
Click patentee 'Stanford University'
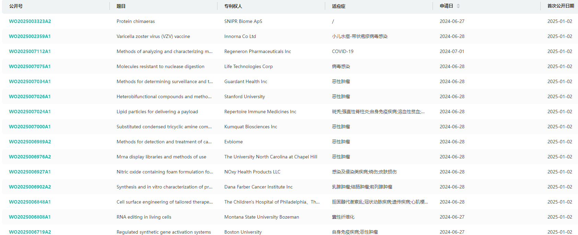point(245,96)
